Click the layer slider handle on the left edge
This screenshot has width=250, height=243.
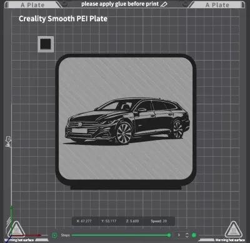point(8,142)
